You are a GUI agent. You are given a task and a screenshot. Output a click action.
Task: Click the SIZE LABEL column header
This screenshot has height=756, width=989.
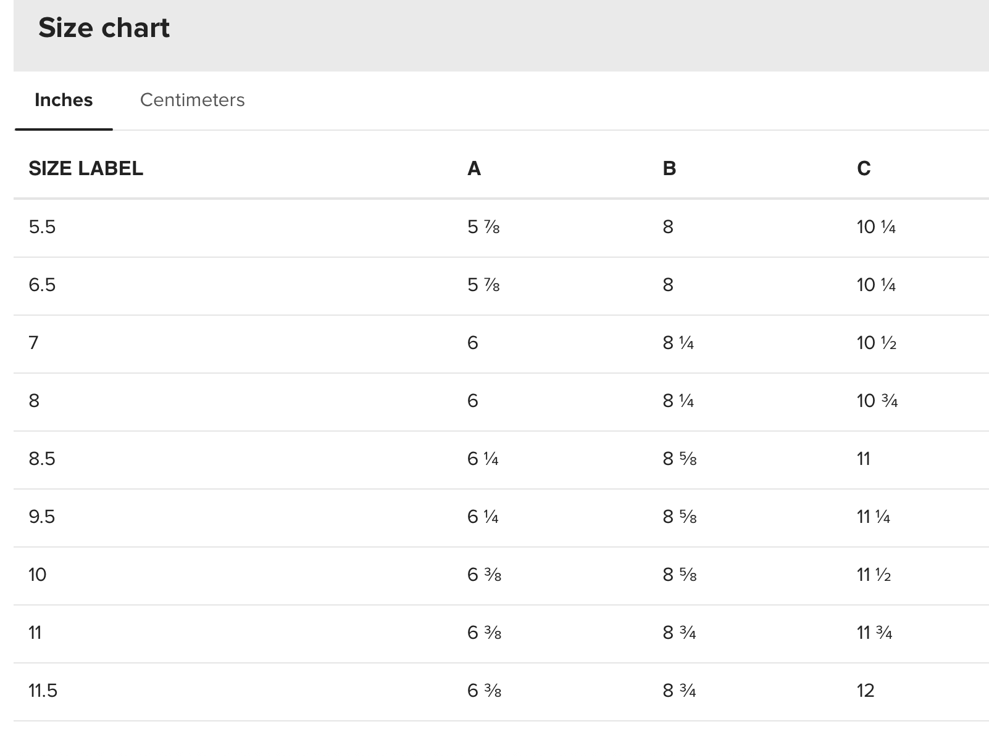pos(86,168)
